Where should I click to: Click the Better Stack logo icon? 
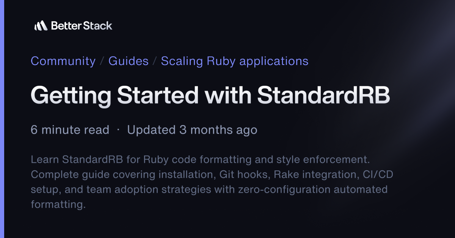41,26
